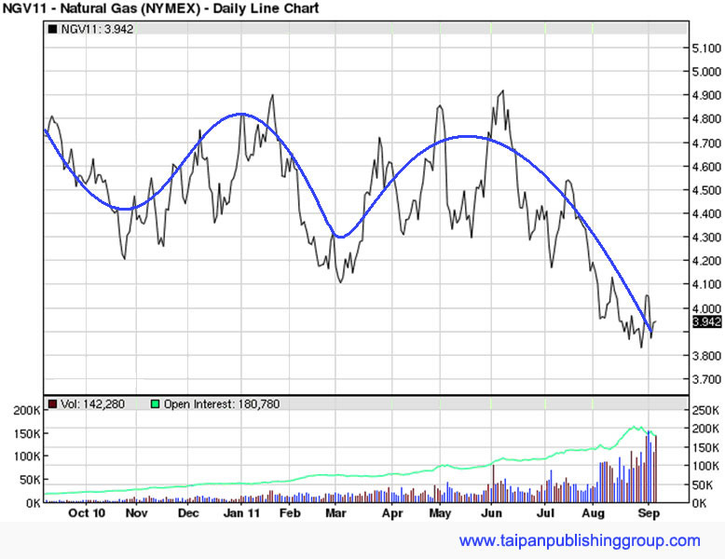The image size is (725, 559).
Task: Click the 'Jul' x-axis label
Action: coord(545,513)
